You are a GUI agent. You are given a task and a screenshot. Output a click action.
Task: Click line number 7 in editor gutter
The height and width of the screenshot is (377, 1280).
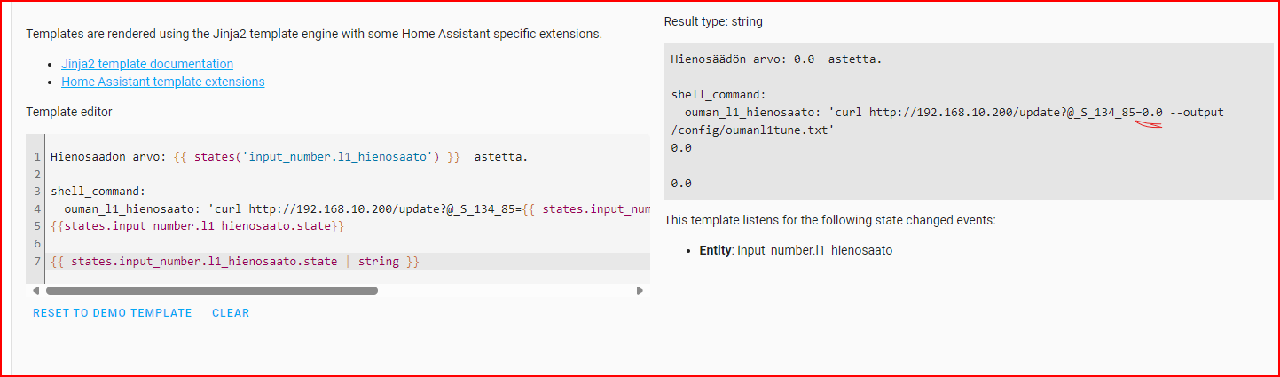(36, 262)
